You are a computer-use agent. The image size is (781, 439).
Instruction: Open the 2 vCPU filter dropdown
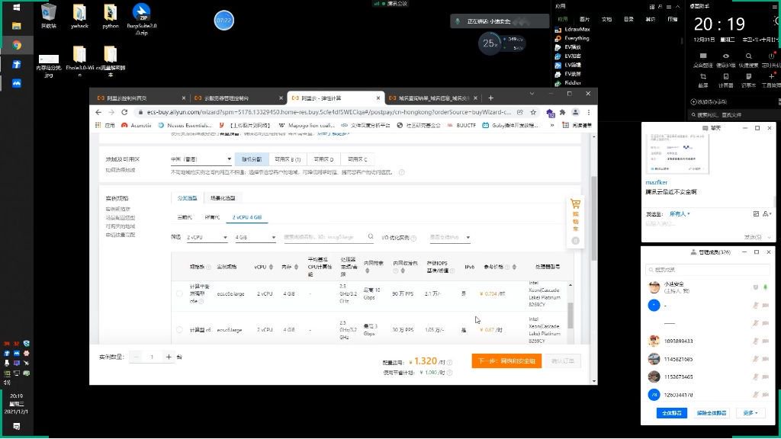click(x=207, y=238)
